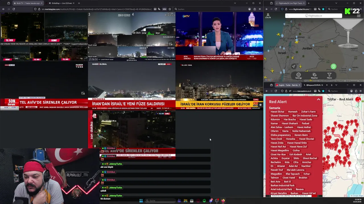This screenshot has height=204, width=364.
Task: Open the CNN Türk stream tile
Action: [x=219, y=86]
